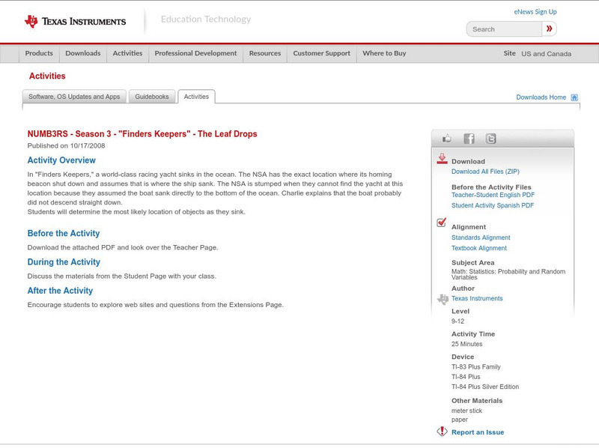Viewport: 599px width, 448px height.
Task: Click the Downloads Home house icon
Action: [x=574, y=97]
